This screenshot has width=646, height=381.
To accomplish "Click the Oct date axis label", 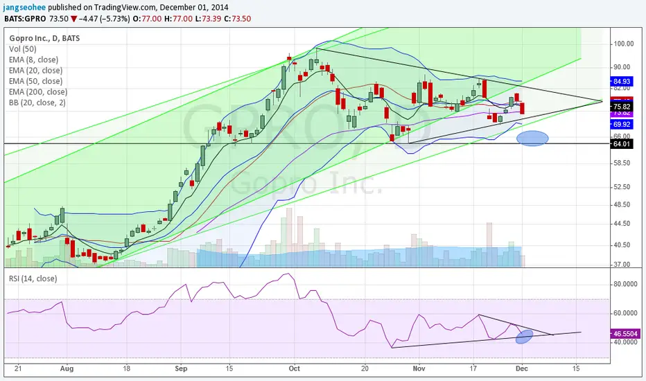I will pyautogui.click(x=294, y=369).
